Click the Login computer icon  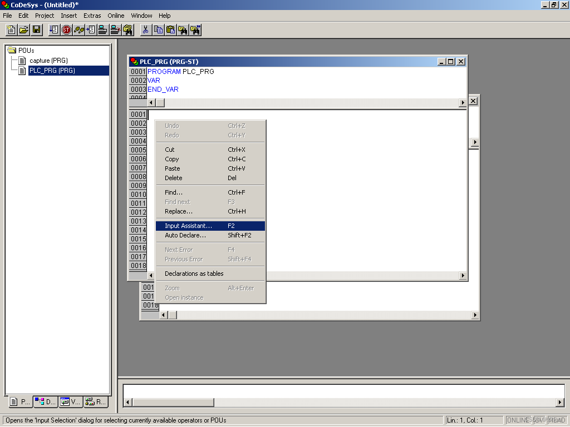coord(103,30)
